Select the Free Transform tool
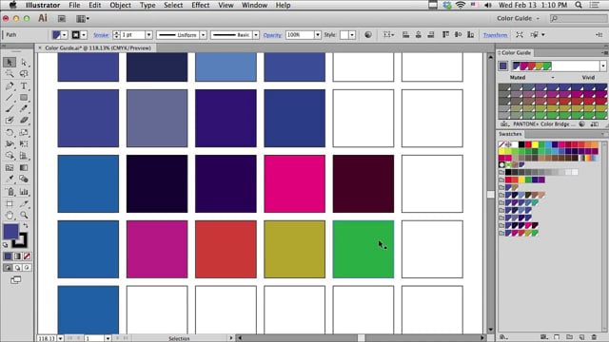The height and width of the screenshot is (342, 609). point(24,144)
